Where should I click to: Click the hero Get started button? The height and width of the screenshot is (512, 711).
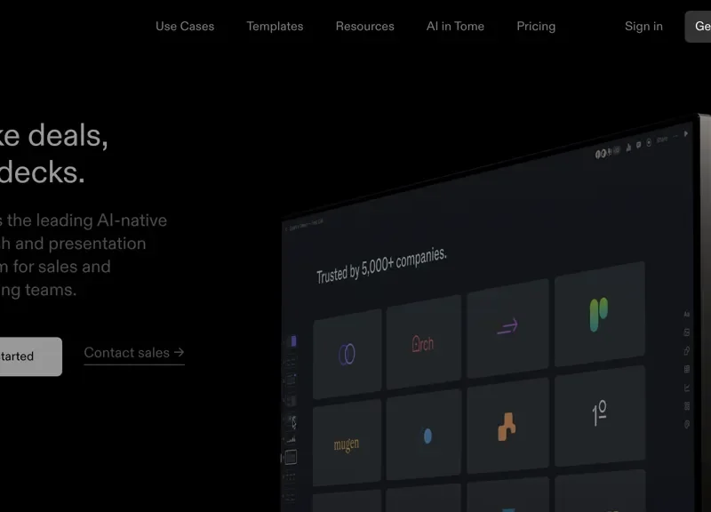pyautogui.click(x=27, y=356)
